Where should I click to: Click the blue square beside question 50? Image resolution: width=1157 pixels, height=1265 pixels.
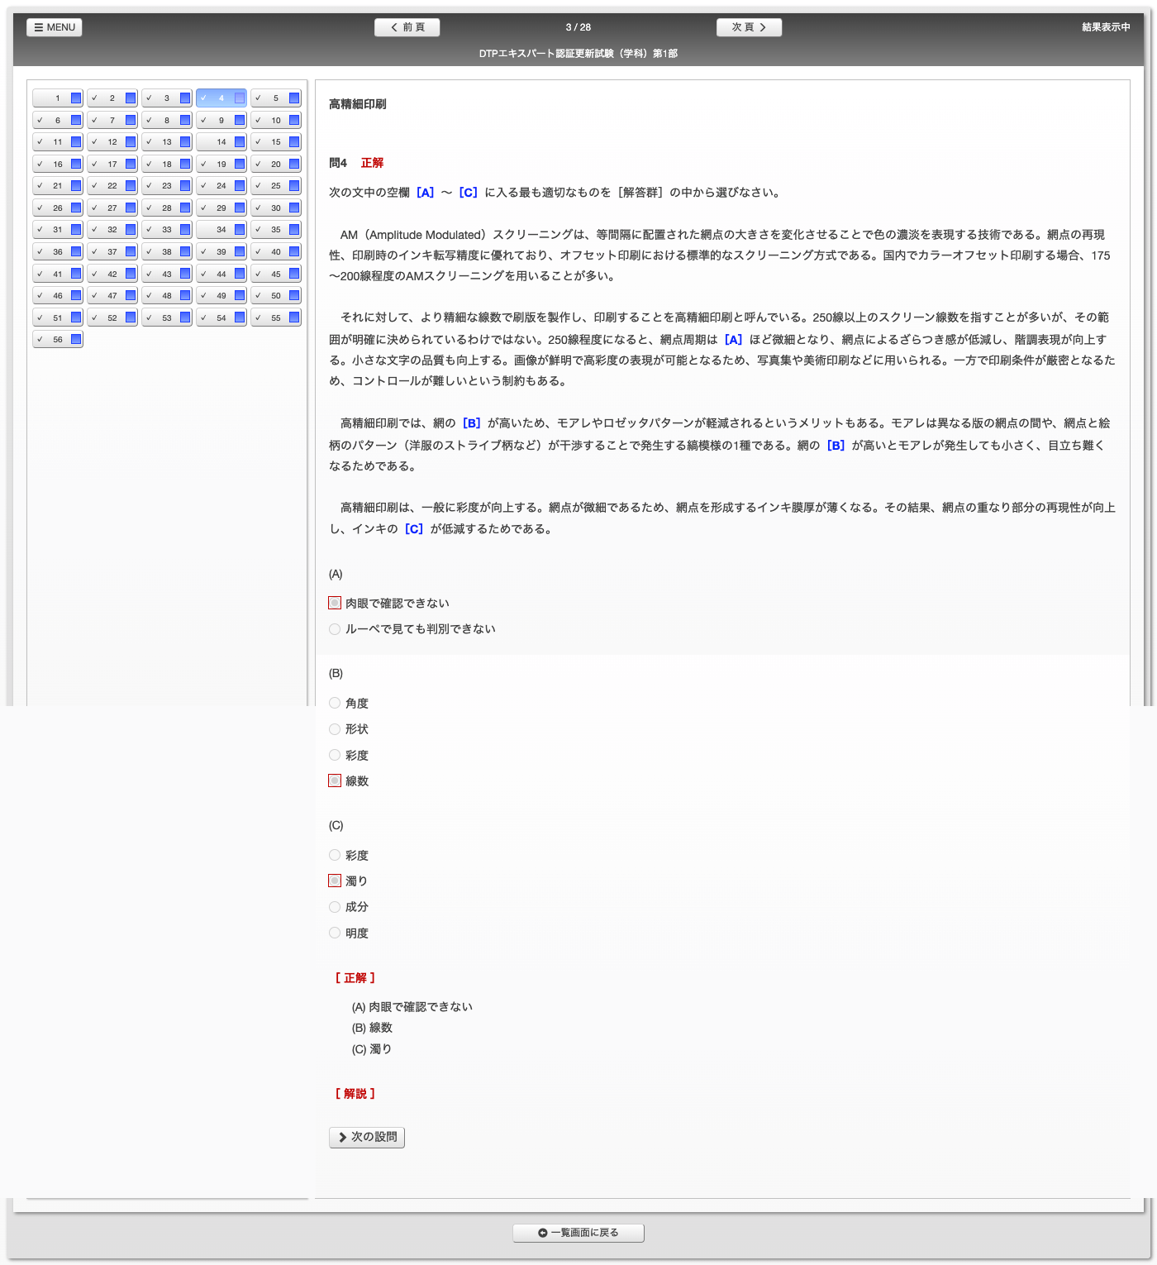[x=294, y=295]
